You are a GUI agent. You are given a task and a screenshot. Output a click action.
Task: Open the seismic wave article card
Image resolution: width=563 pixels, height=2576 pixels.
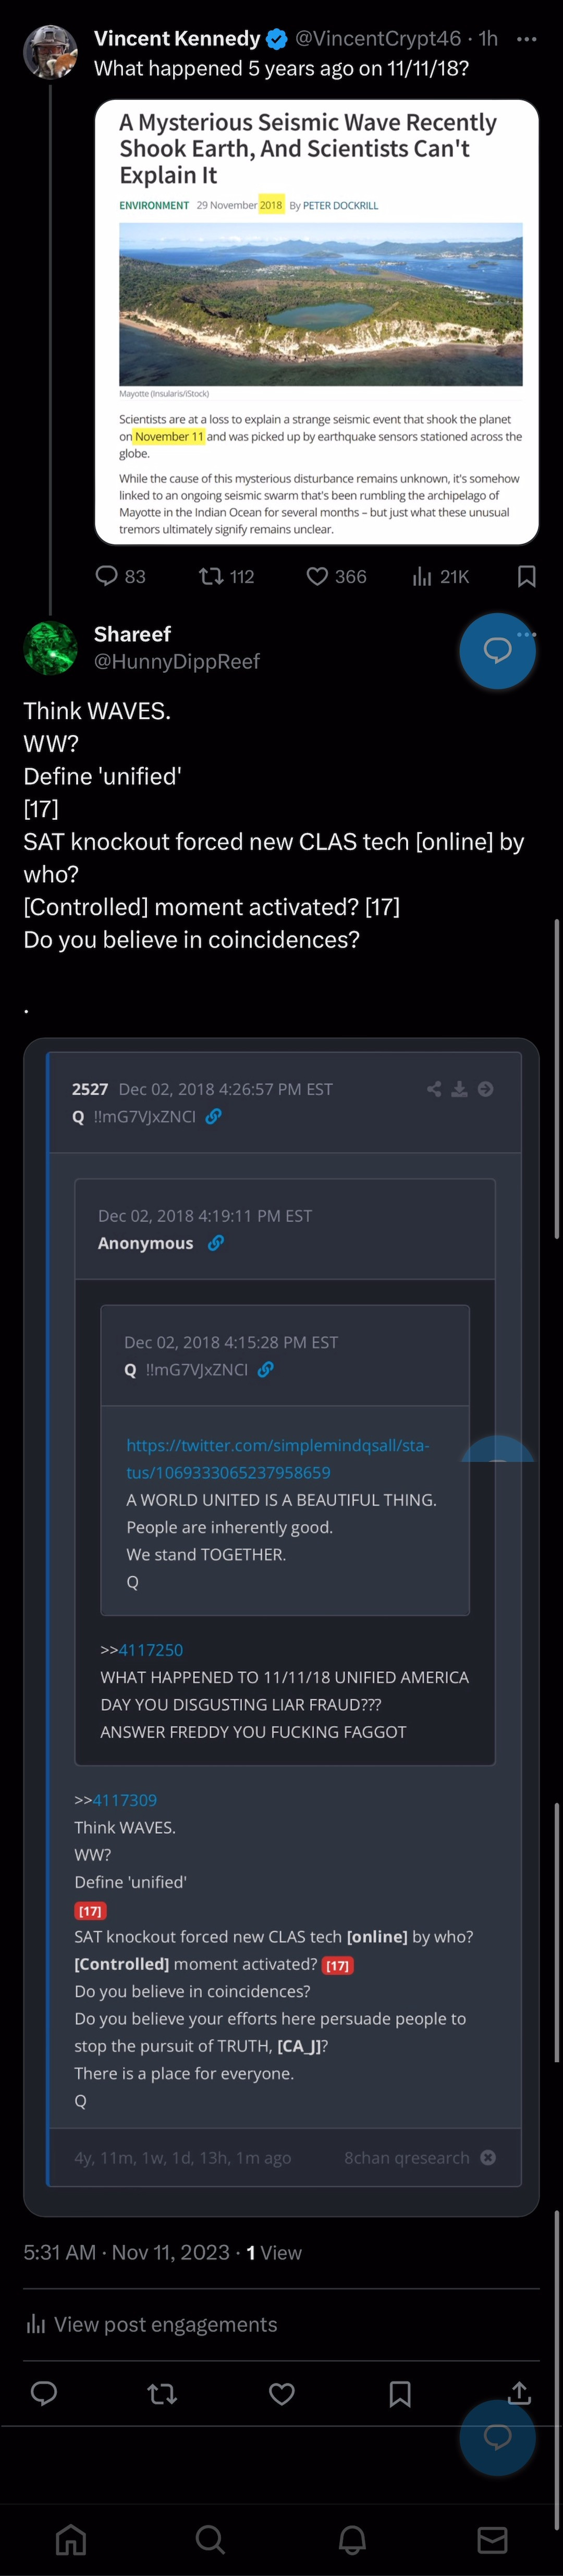(x=317, y=322)
